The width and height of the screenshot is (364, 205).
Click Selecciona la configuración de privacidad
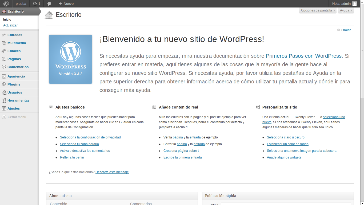tap(90, 137)
